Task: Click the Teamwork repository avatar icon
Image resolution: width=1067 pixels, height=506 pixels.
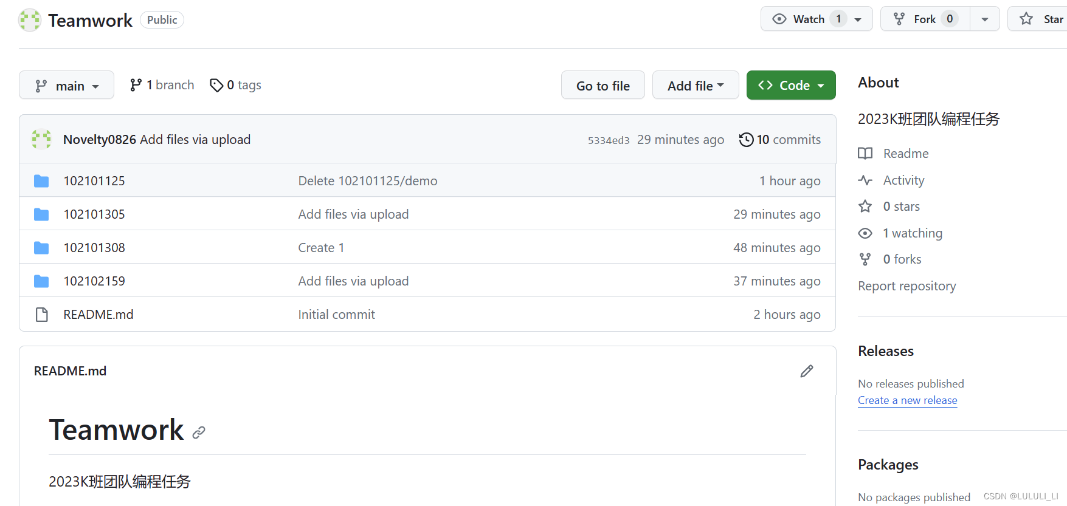Action: [30, 20]
